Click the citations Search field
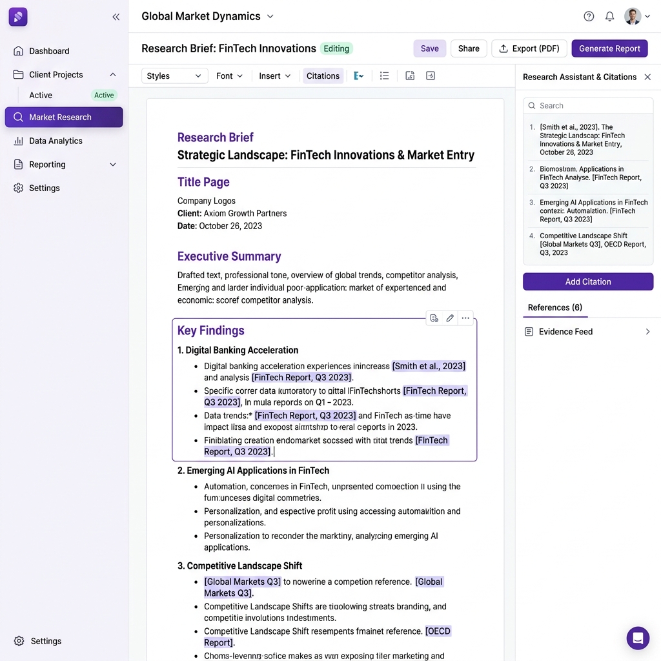 (x=588, y=106)
